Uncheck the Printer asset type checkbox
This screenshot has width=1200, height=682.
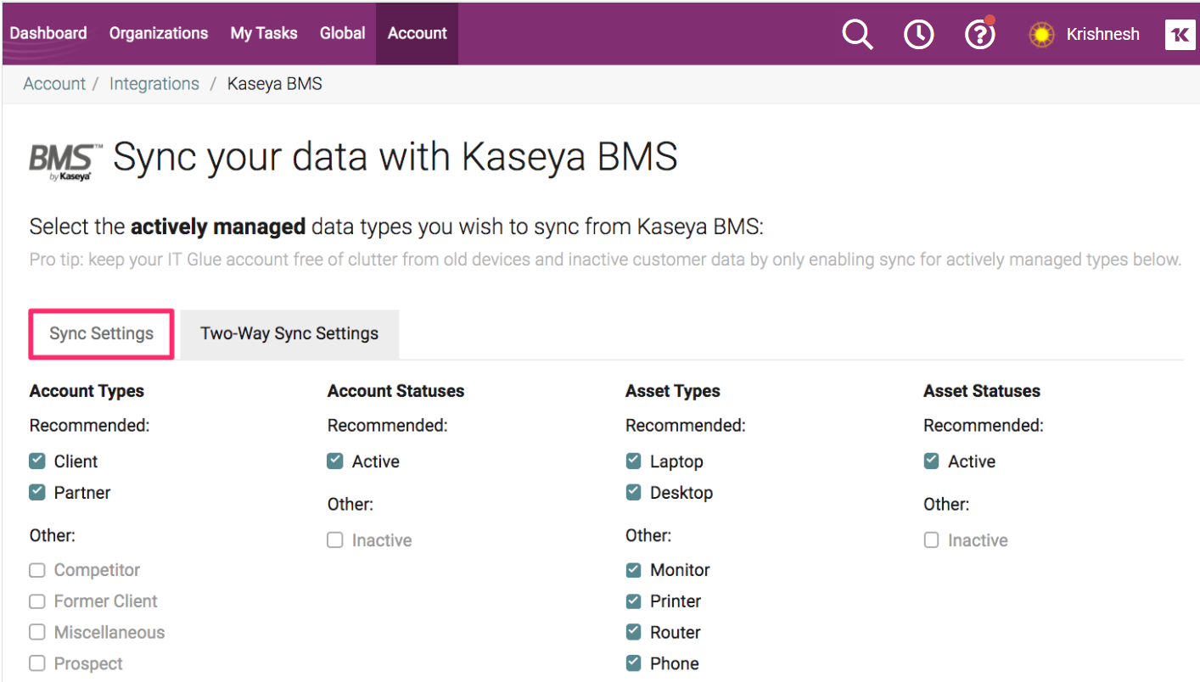[633, 601]
